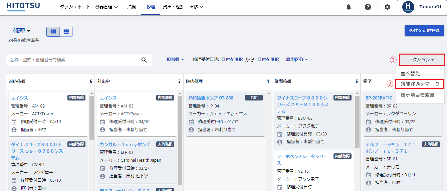
Task: Click calendar icon on the BSM-03 card
Action: pos(280,134)
